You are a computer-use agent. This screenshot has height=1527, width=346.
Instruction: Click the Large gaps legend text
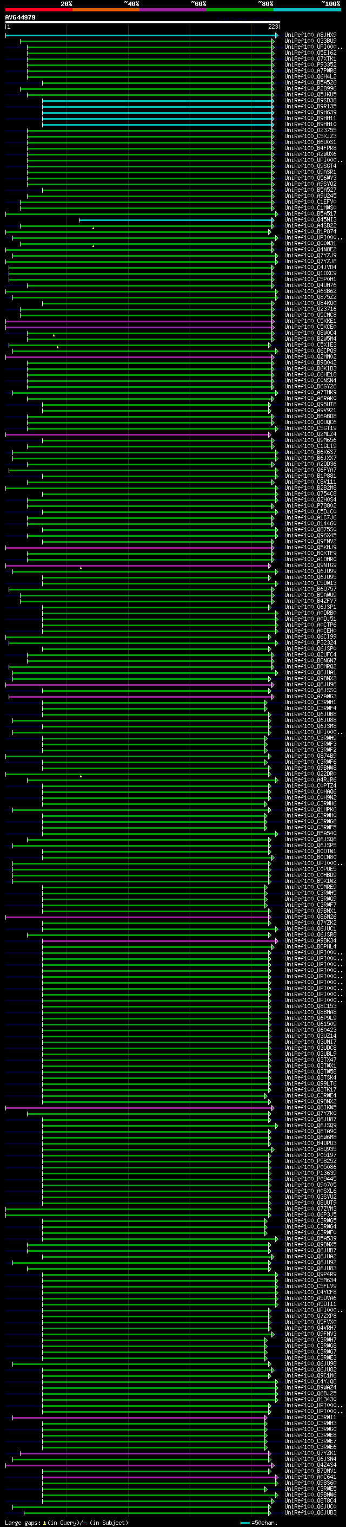tap(66, 1523)
